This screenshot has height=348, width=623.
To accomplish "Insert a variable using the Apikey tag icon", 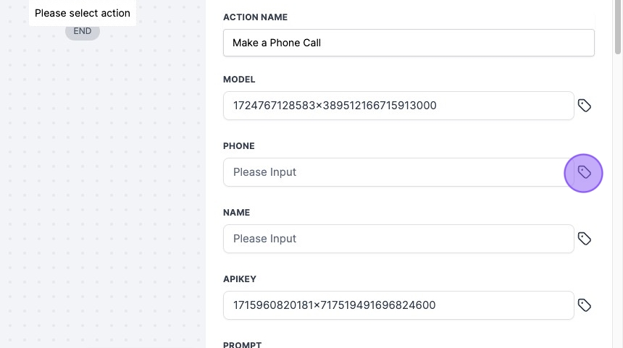I will 585,305.
